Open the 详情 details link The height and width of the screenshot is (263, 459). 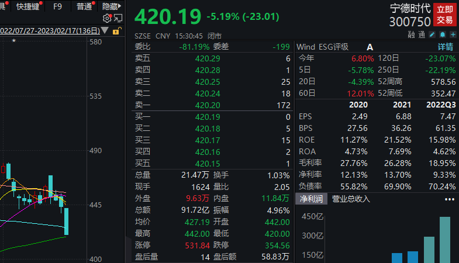pyautogui.click(x=446, y=47)
